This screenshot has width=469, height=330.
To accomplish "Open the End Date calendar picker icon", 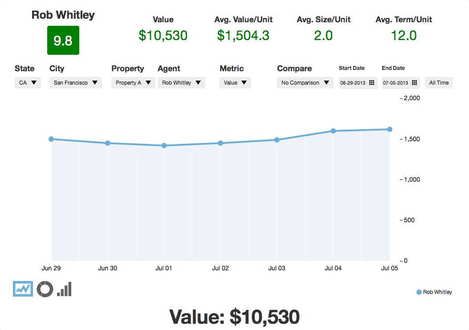I will [x=414, y=83].
